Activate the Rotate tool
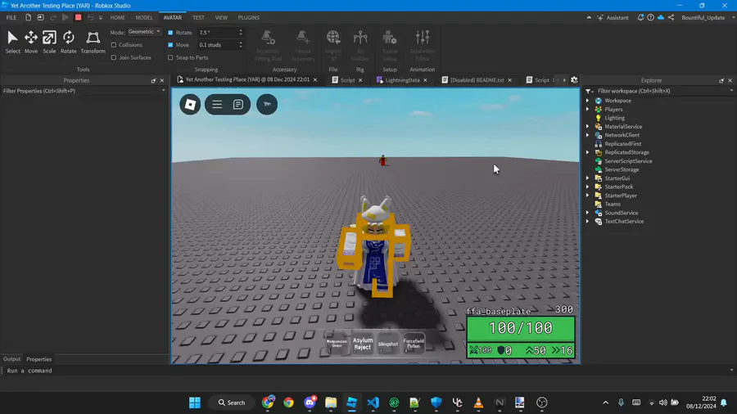737x414 pixels. point(68,42)
